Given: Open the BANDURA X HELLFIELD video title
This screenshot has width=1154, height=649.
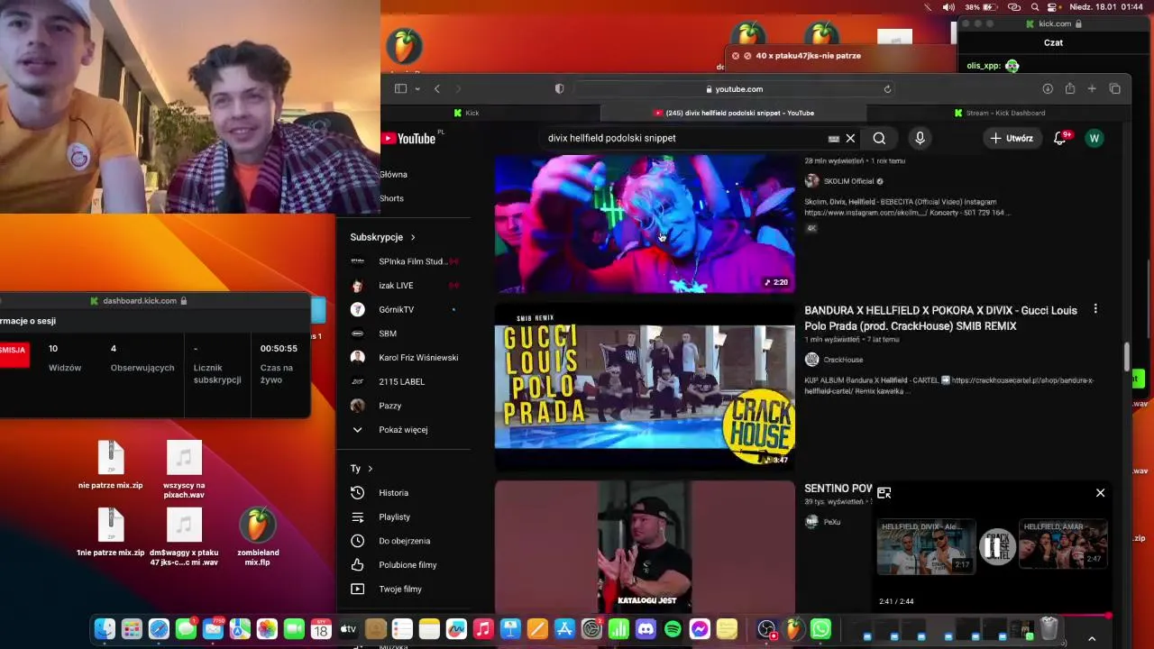Looking at the screenshot, I should coord(940,318).
